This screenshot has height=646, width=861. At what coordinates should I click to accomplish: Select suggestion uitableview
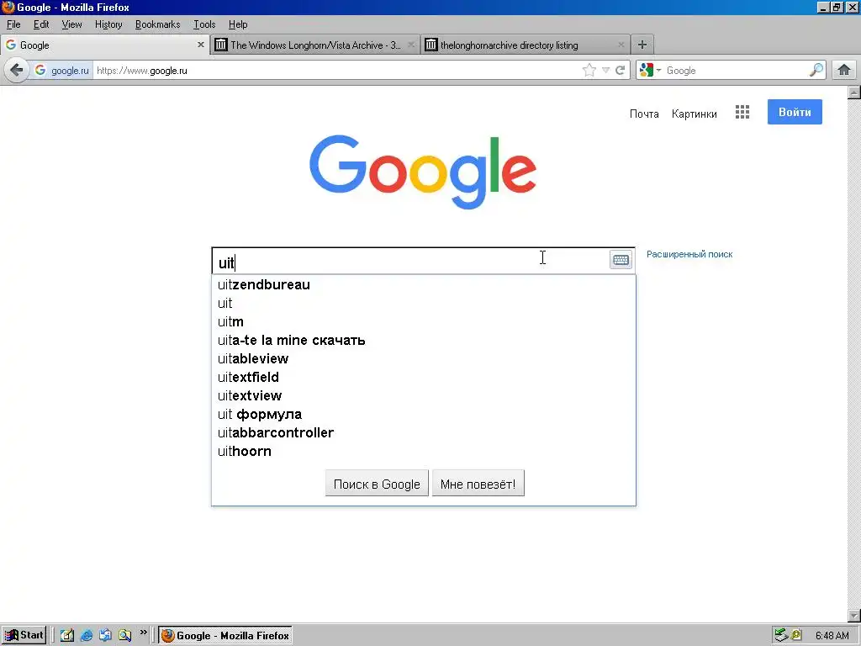(x=424, y=358)
